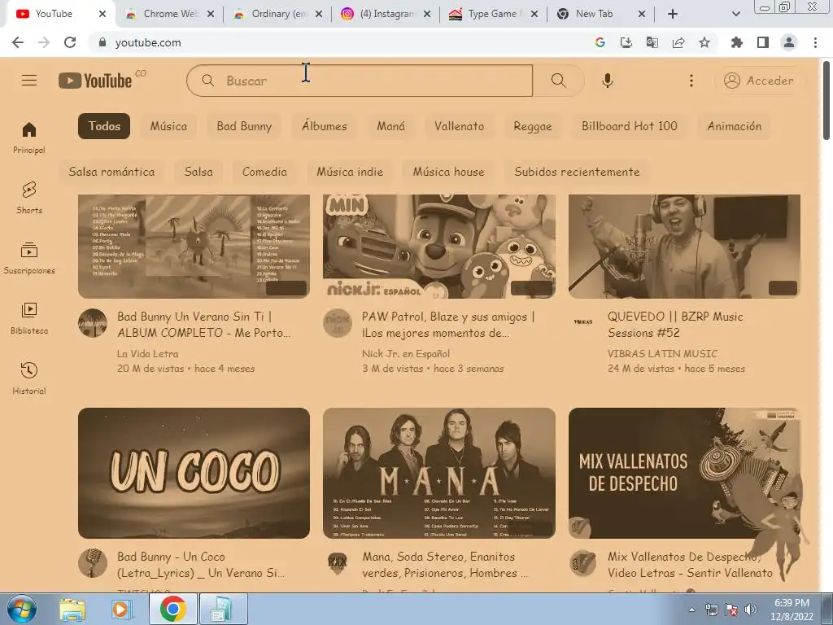The image size is (833, 625).
Task: Open Chrome extensions puzzle icon
Action: click(737, 42)
